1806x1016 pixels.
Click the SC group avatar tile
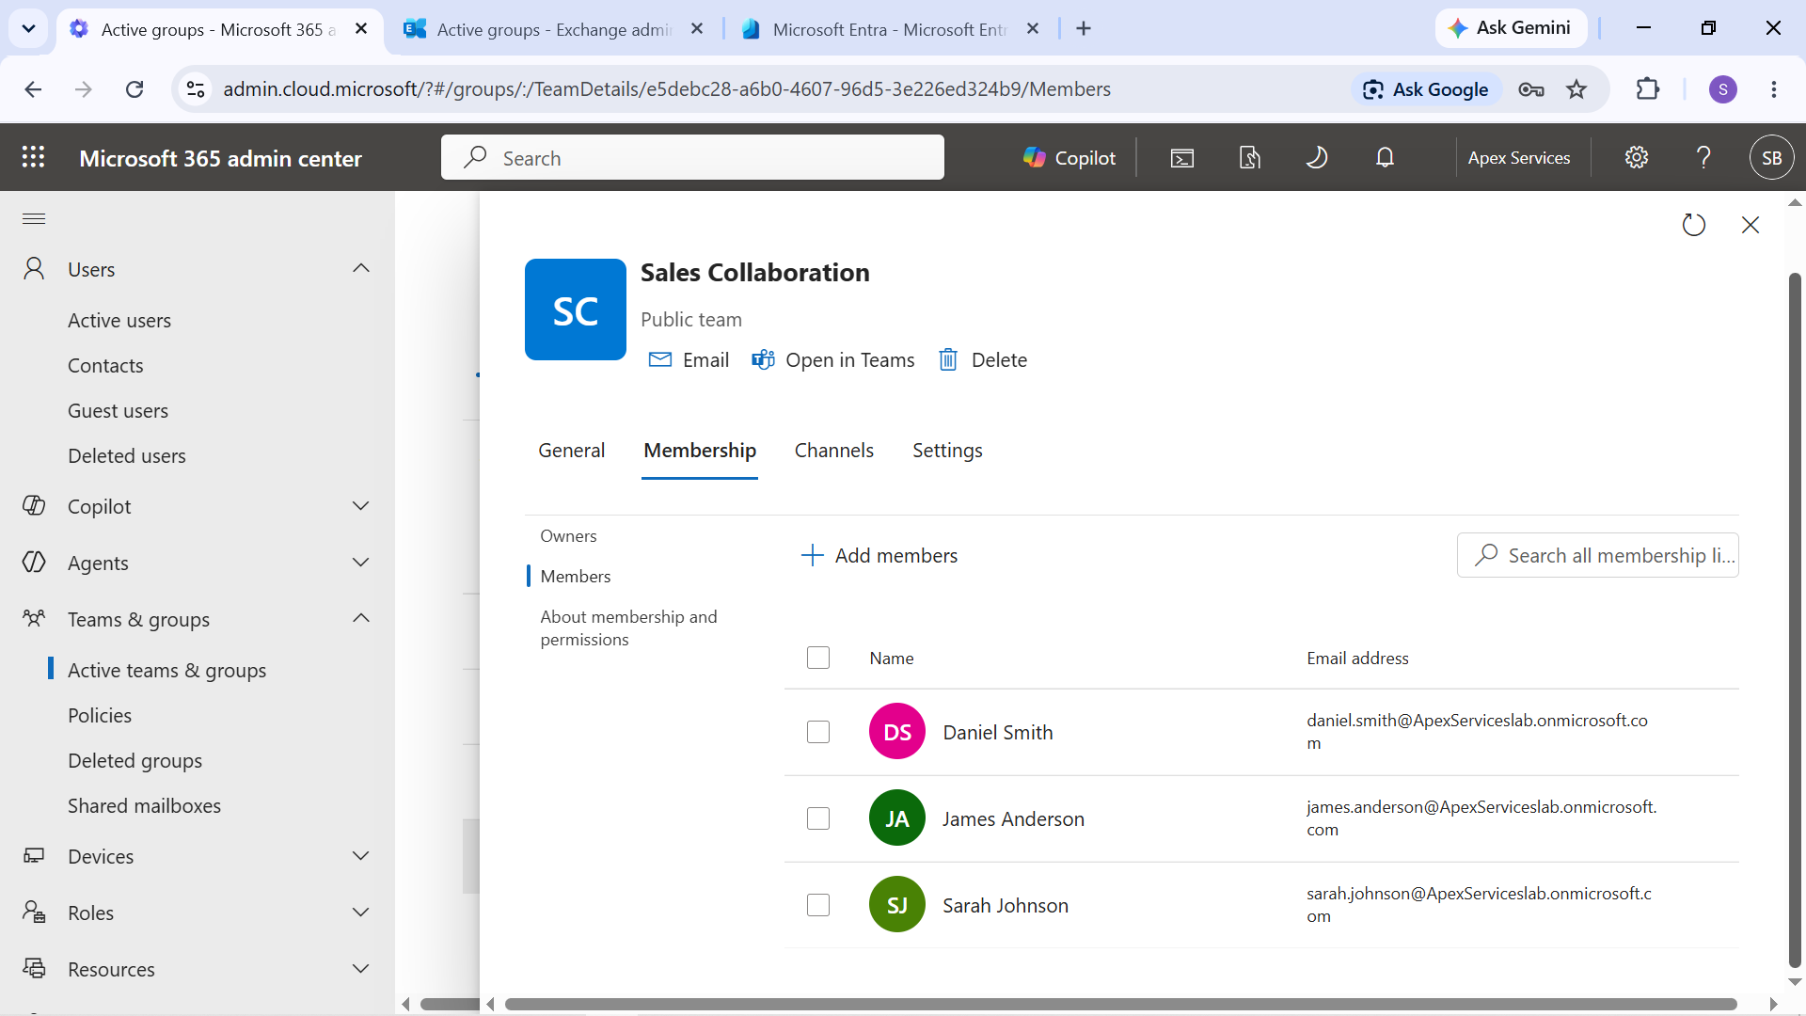(x=576, y=310)
